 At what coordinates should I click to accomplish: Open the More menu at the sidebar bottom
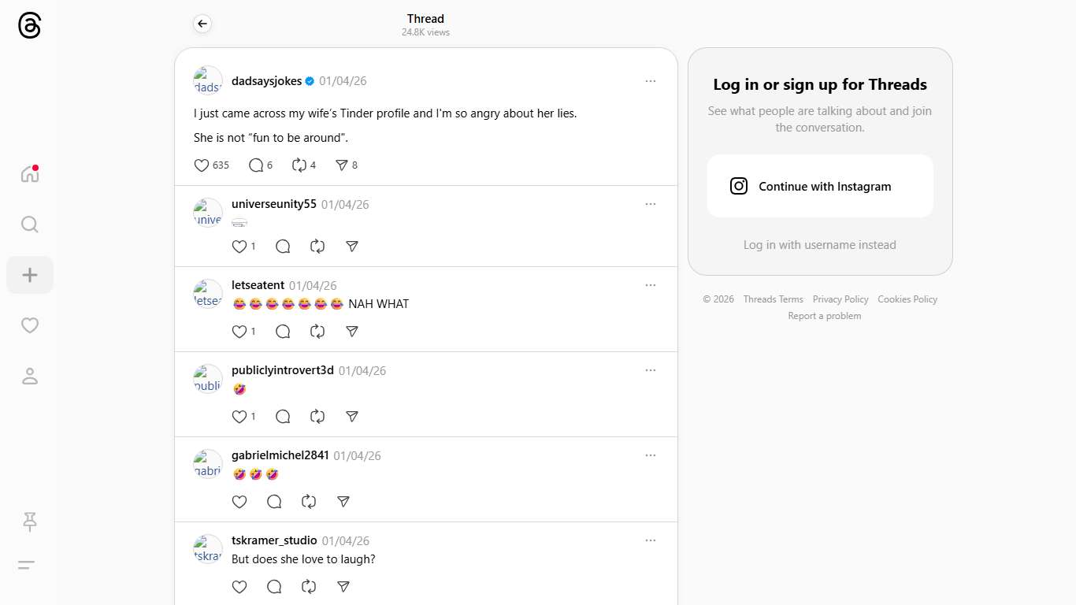coord(26,565)
